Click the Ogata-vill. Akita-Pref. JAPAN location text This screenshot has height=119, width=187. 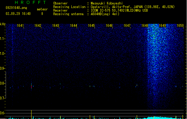click(x=133, y=7)
